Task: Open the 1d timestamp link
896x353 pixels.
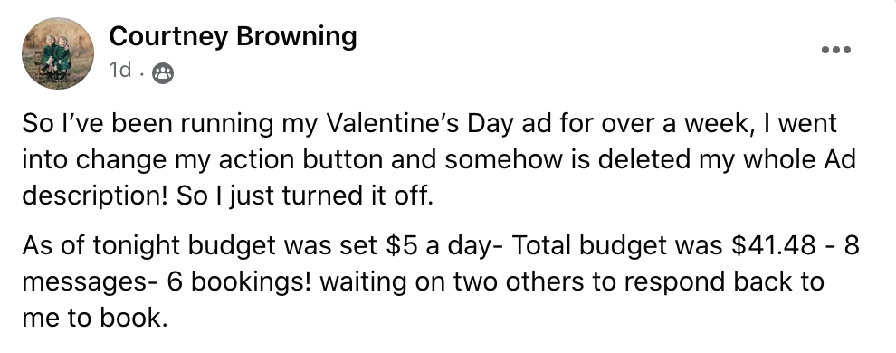Action: [120, 71]
